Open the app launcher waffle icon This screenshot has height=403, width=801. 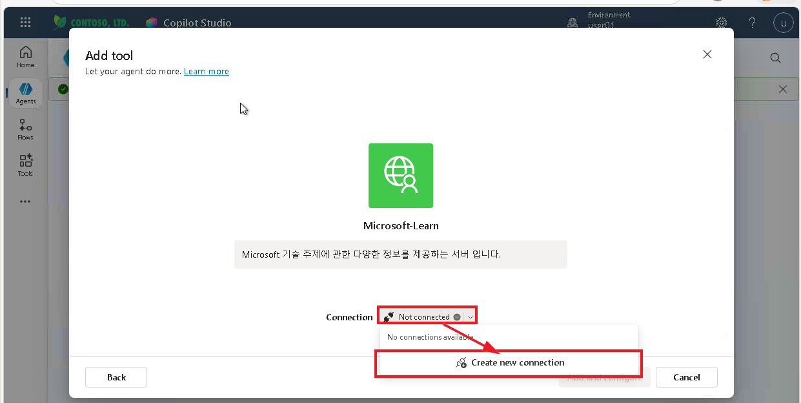click(x=26, y=23)
